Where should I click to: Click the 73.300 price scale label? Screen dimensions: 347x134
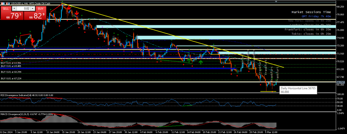341,46
